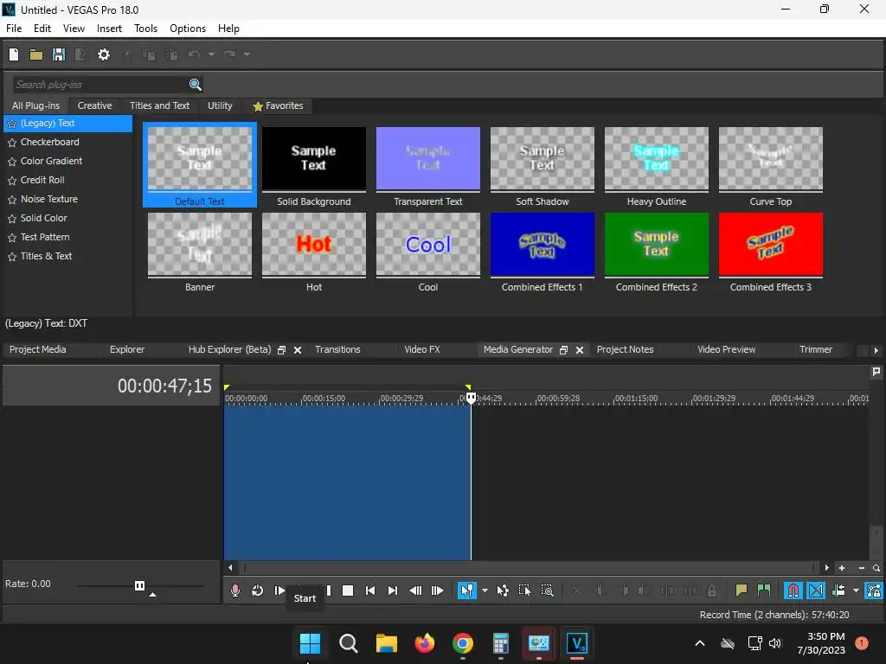Switch to the Utility plug-ins tab

[220, 105]
